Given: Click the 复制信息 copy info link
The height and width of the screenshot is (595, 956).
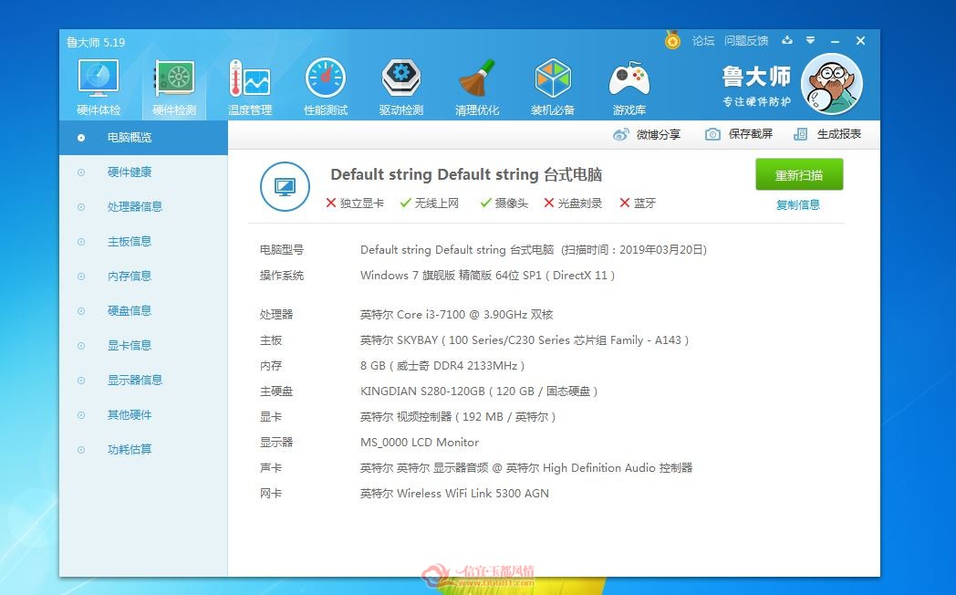Looking at the screenshot, I should click(798, 204).
